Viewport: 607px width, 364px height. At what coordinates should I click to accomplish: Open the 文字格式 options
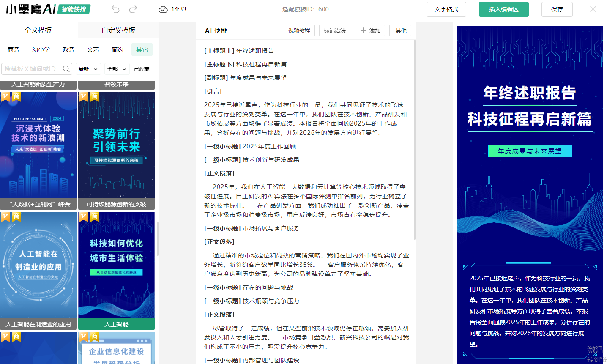click(x=446, y=9)
